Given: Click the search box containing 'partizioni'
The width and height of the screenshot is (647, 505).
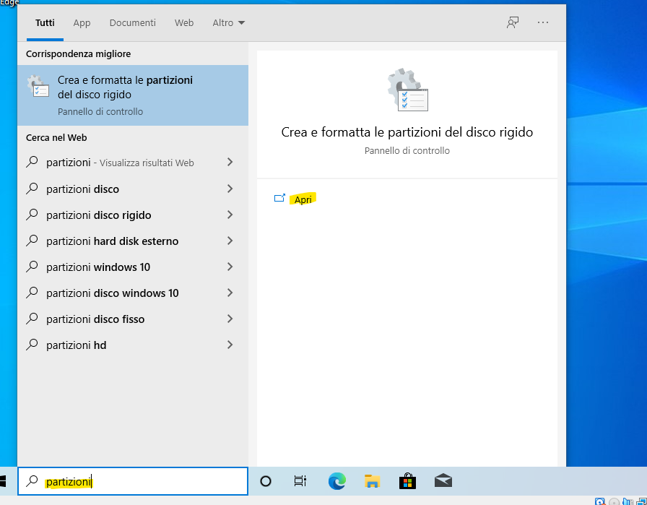Looking at the screenshot, I should [x=133, y=481].
